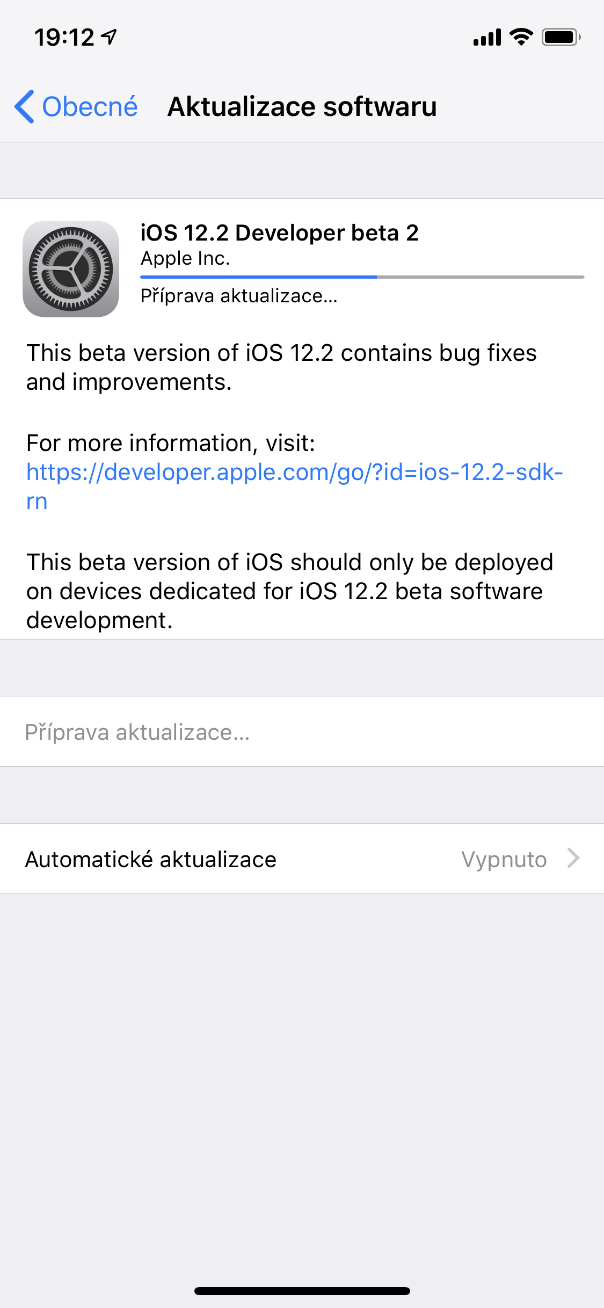Tap the home indicator bar at bottom
Viewport: 604px width, 1308px height.
coord(302,1291)
